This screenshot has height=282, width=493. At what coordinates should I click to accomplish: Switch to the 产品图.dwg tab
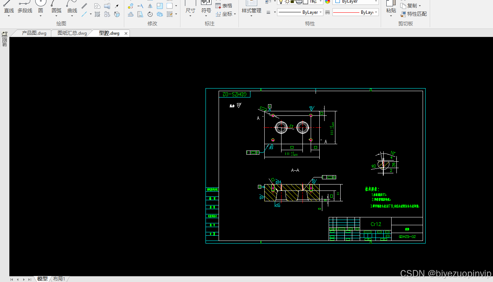click(34, 33)
